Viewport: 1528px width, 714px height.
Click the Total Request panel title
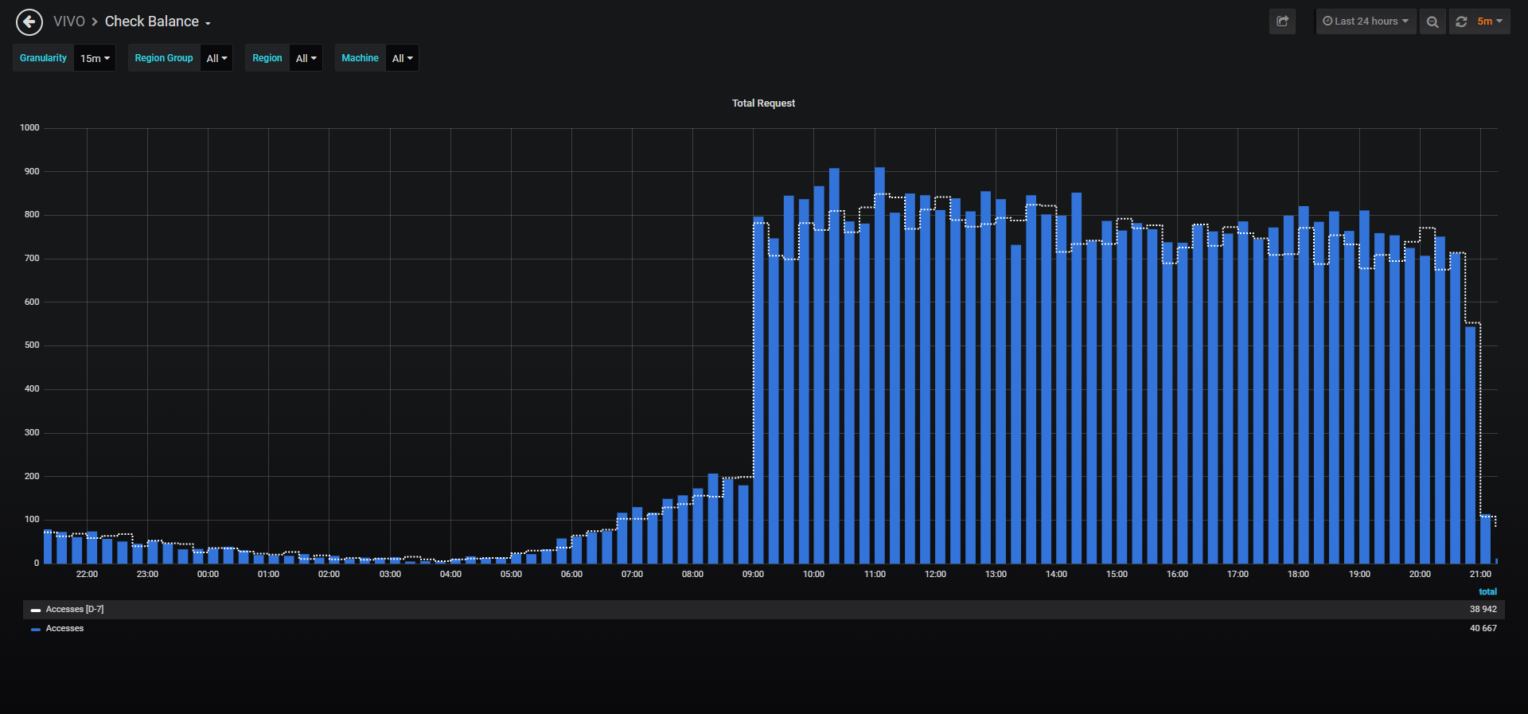coord(763,103)
